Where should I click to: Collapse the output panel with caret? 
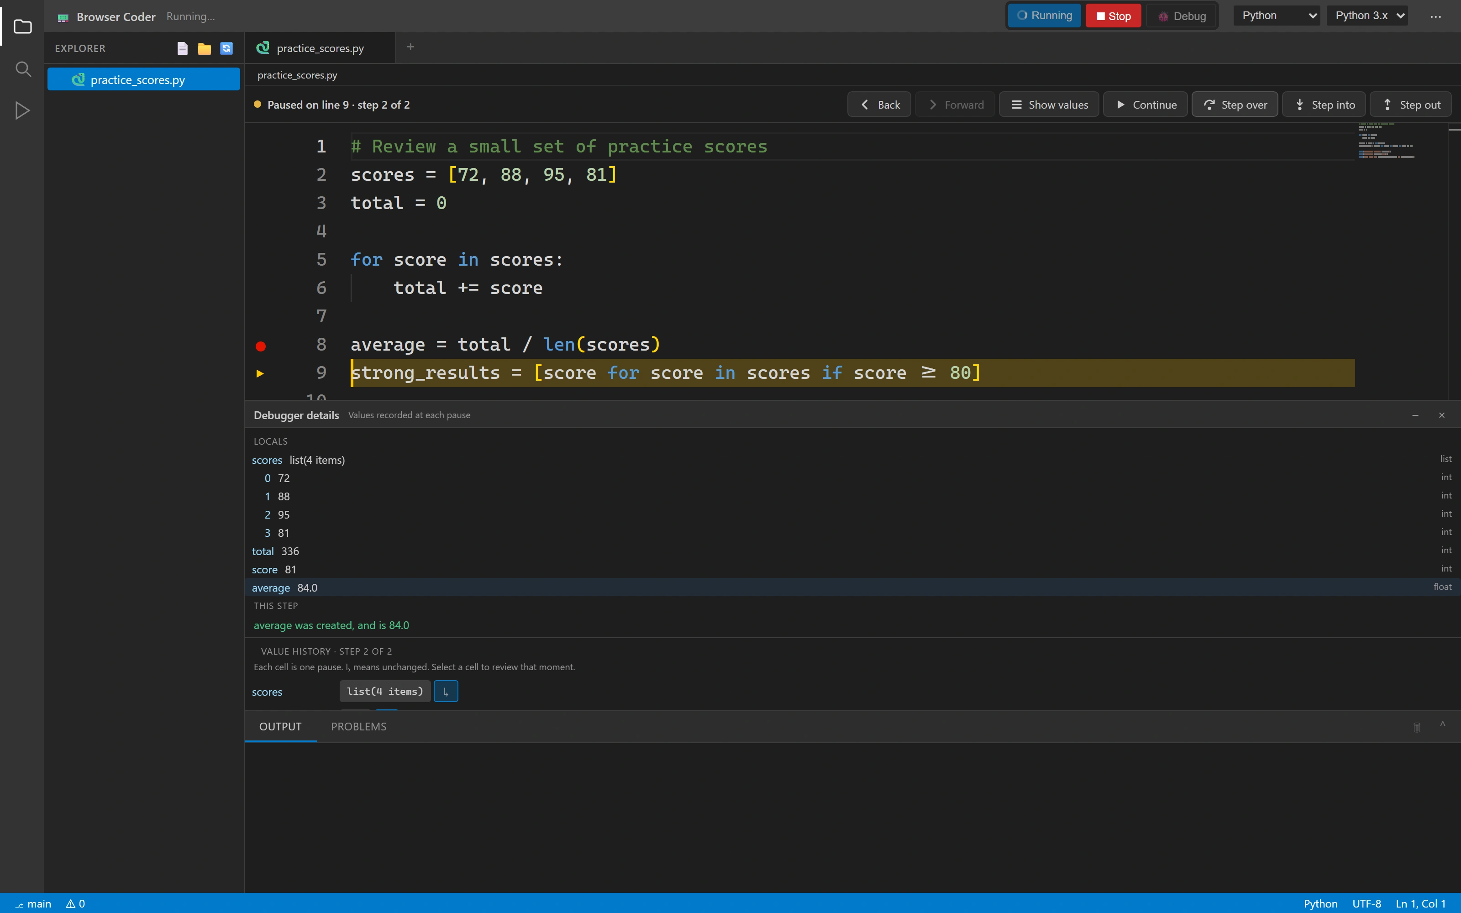(1442, 724)
